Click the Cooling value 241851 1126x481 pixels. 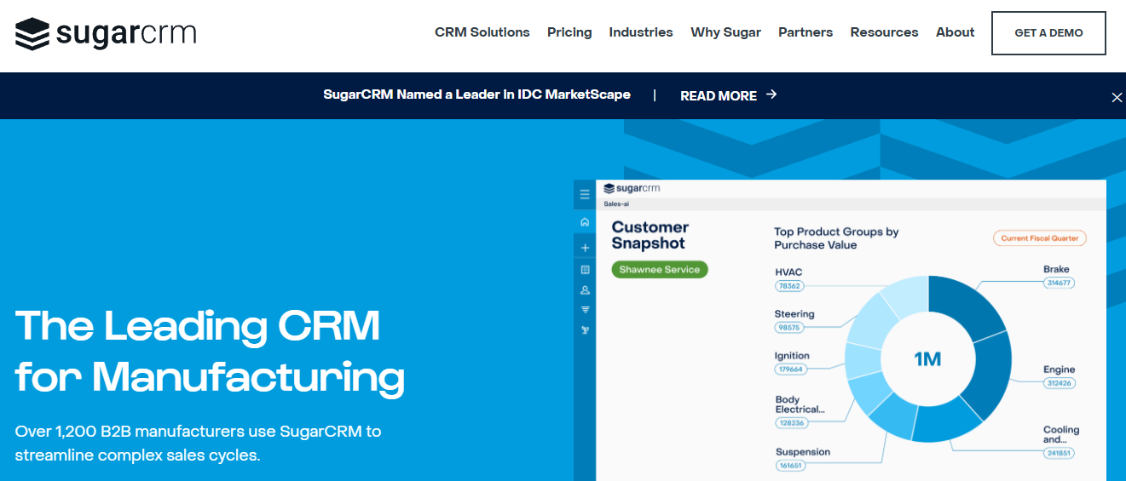[1060, 453]
